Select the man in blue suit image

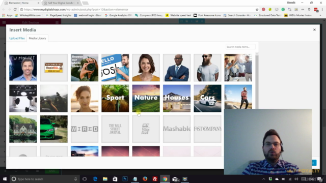[177, 68]
